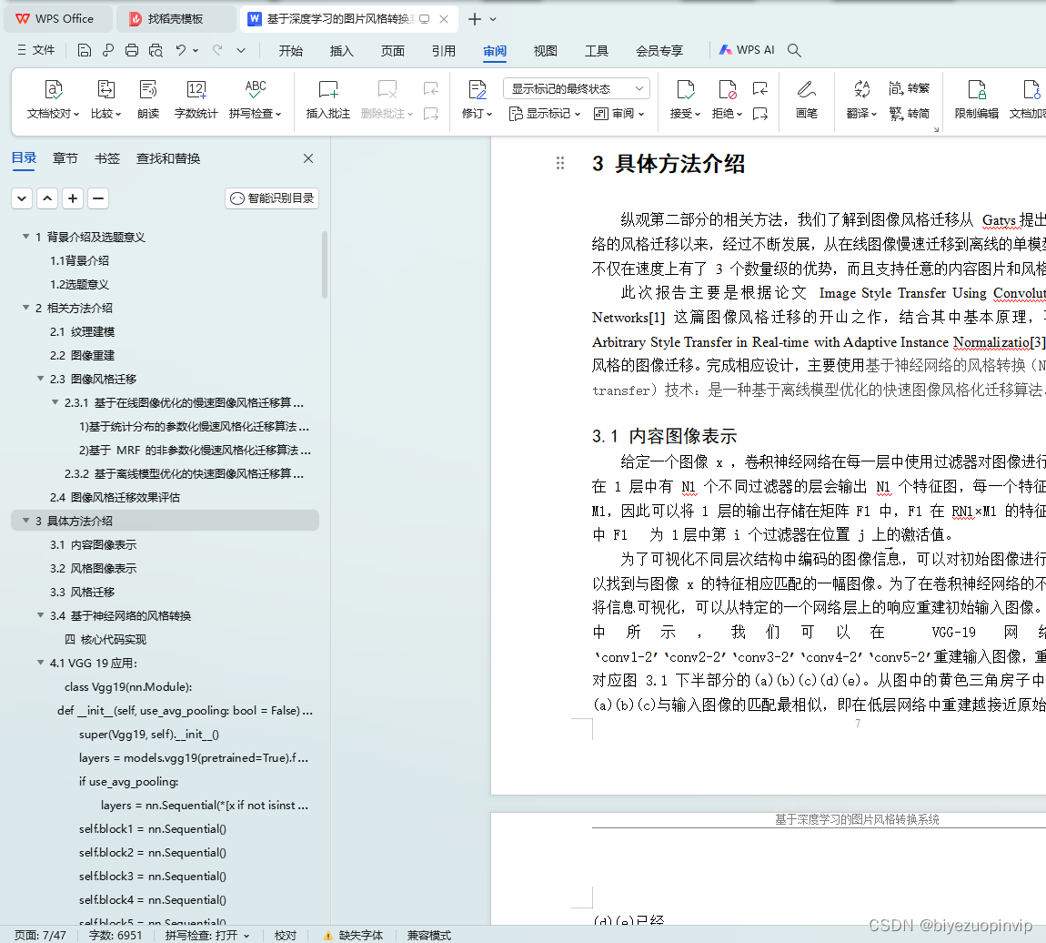Select the 章节 navigation pane tab
The height and width of the screenshot is (943, 1046).
[65, 158]
